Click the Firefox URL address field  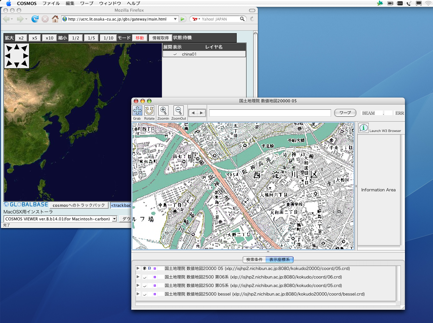coord(120,19)
